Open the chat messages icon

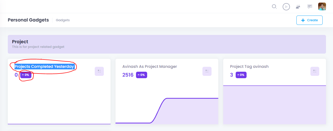tap(310, 6)
